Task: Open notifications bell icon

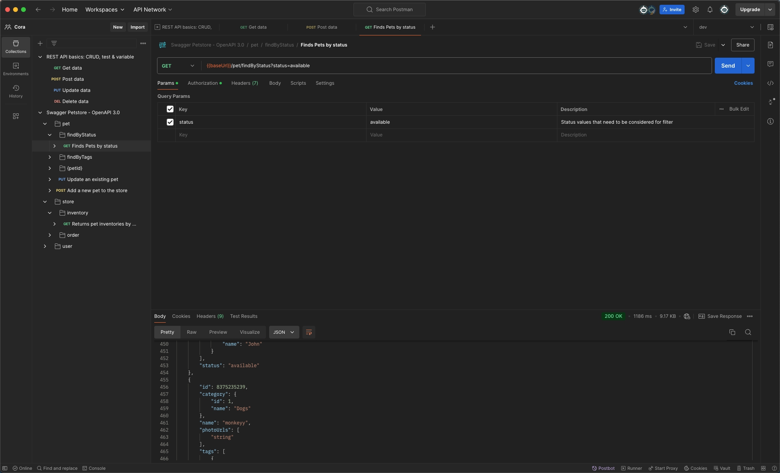Action: pyautogui.click(x=710, y=10)
